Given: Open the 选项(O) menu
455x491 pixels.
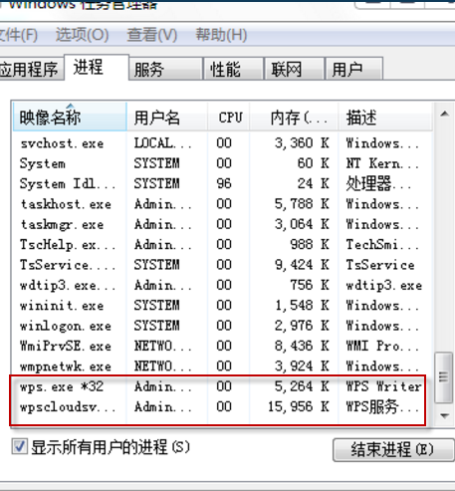Looking at the screenshot, I should 82,34.
